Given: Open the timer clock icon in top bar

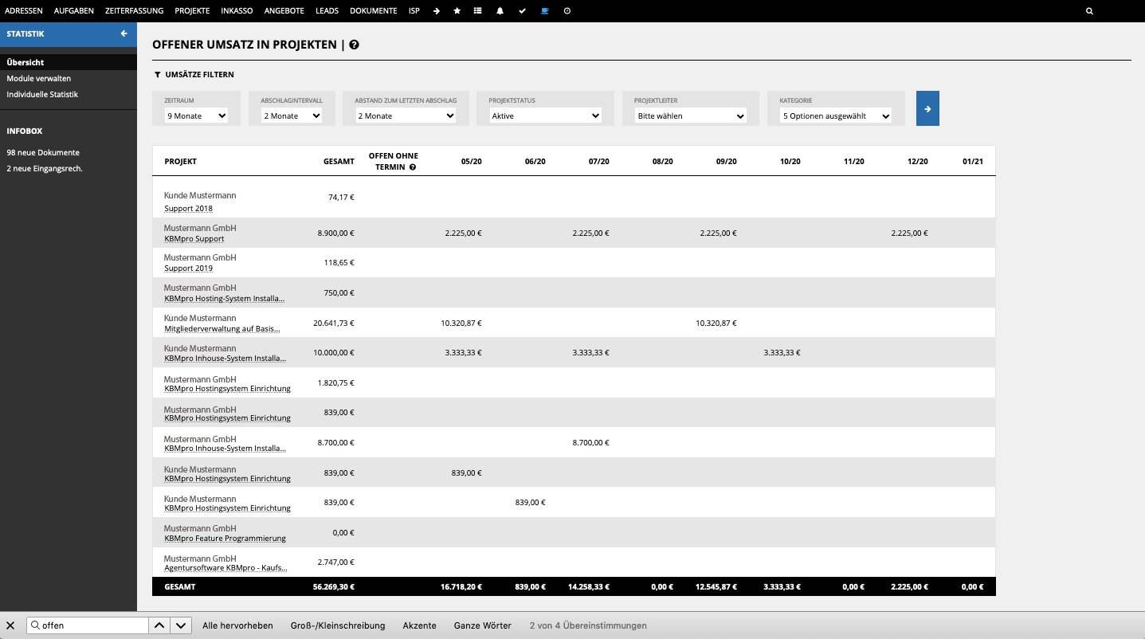Looking at the screenshot, I should [566, 11].
